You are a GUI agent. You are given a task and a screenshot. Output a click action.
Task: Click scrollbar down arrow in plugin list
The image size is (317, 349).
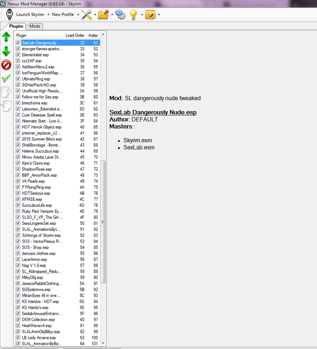coord(103,343)
